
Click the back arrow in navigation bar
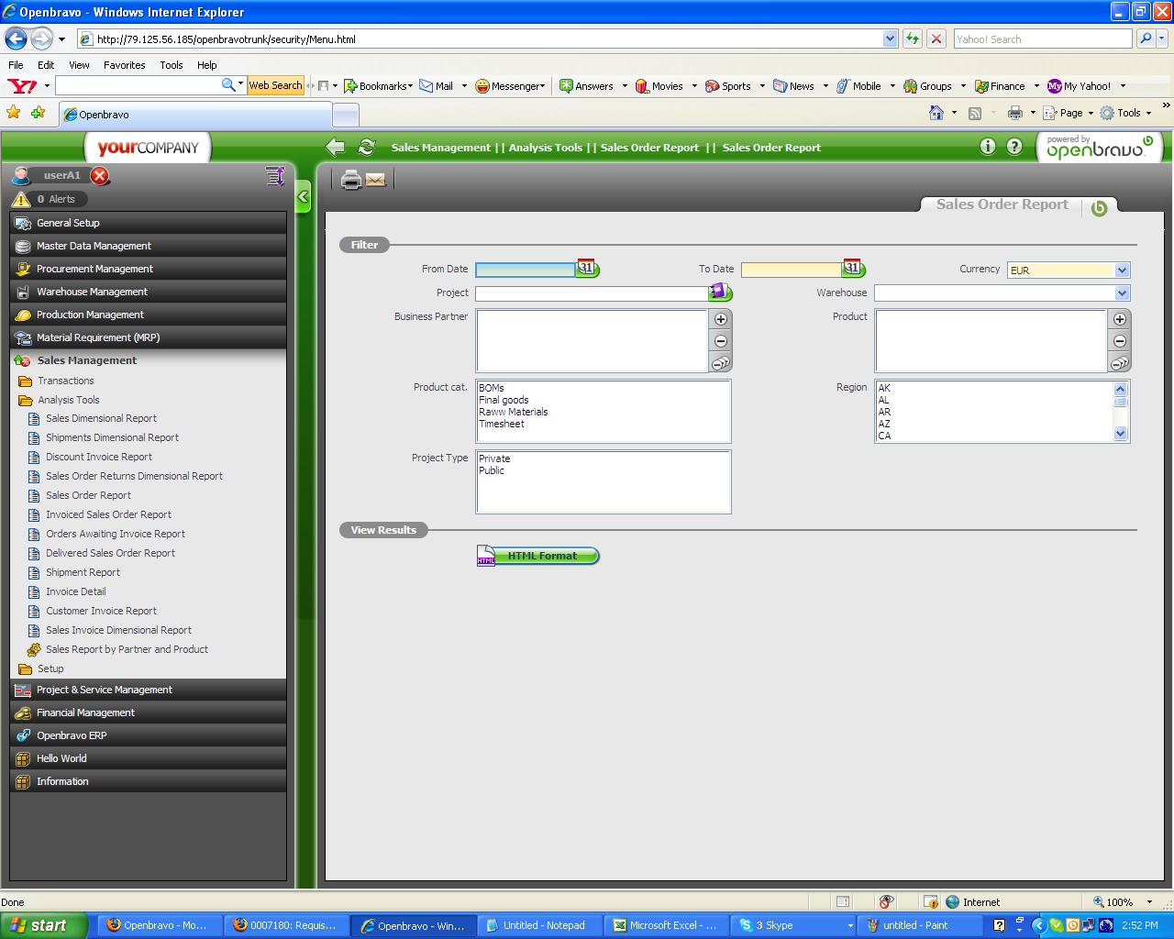pos(336,148)
